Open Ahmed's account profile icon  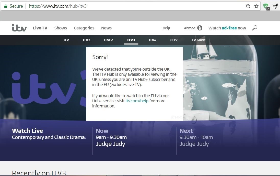(200, 28)
